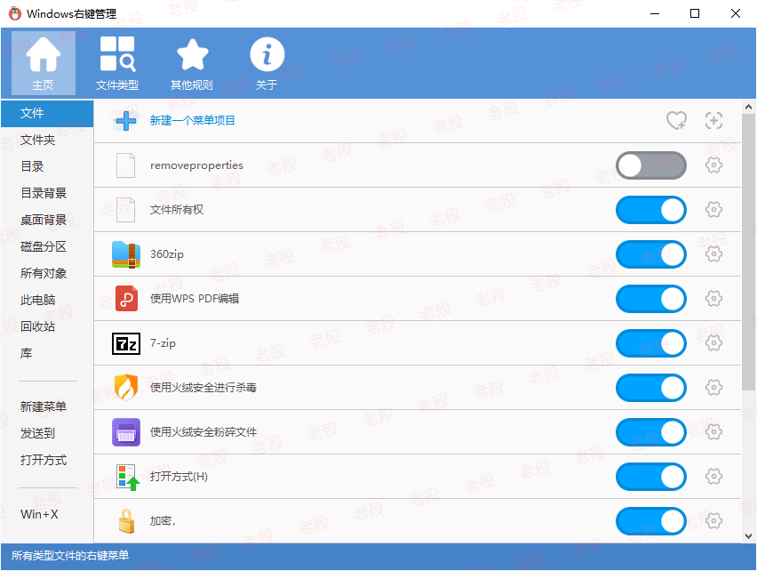Screen dimensions: 757x571
Task: Click the gold padlock 加密 icon
Action: (126, 521)
